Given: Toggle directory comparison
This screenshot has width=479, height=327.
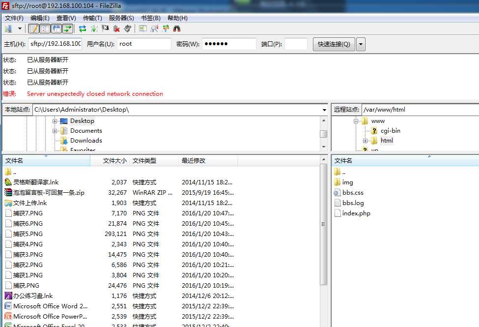Looking at the screenshot, I should 154,29.
